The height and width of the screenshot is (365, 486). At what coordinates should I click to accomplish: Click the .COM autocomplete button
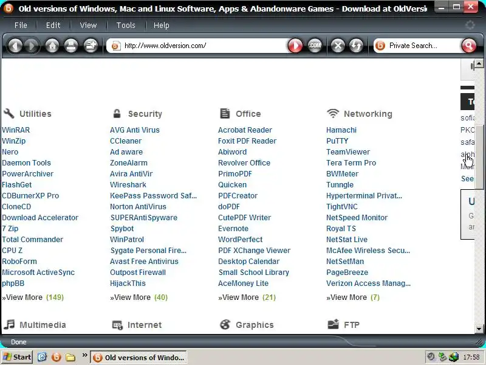click(x=315, y=46)
